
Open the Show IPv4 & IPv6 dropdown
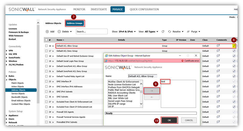[127, 32]
